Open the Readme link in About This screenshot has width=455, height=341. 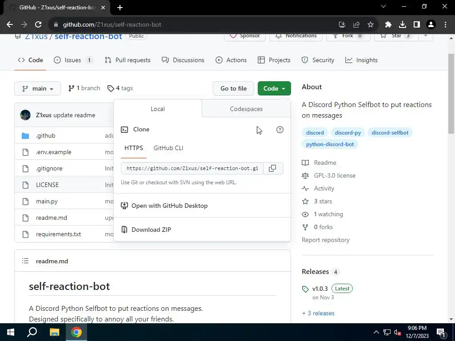(319, 163)
